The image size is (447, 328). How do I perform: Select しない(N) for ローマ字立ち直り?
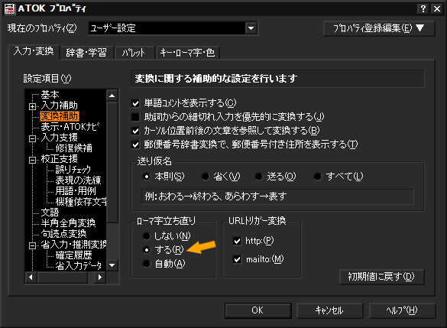pos(147,236)
